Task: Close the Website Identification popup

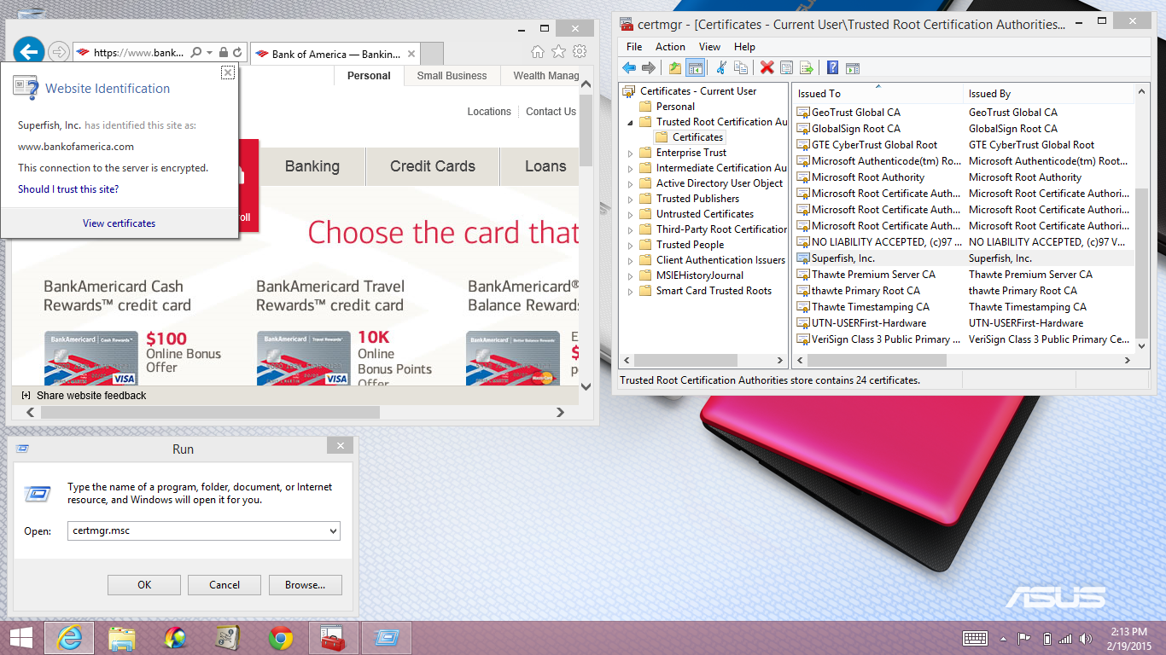Action: pos(227,72)
